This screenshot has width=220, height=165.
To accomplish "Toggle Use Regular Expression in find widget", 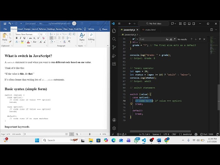I will (175, 39).
